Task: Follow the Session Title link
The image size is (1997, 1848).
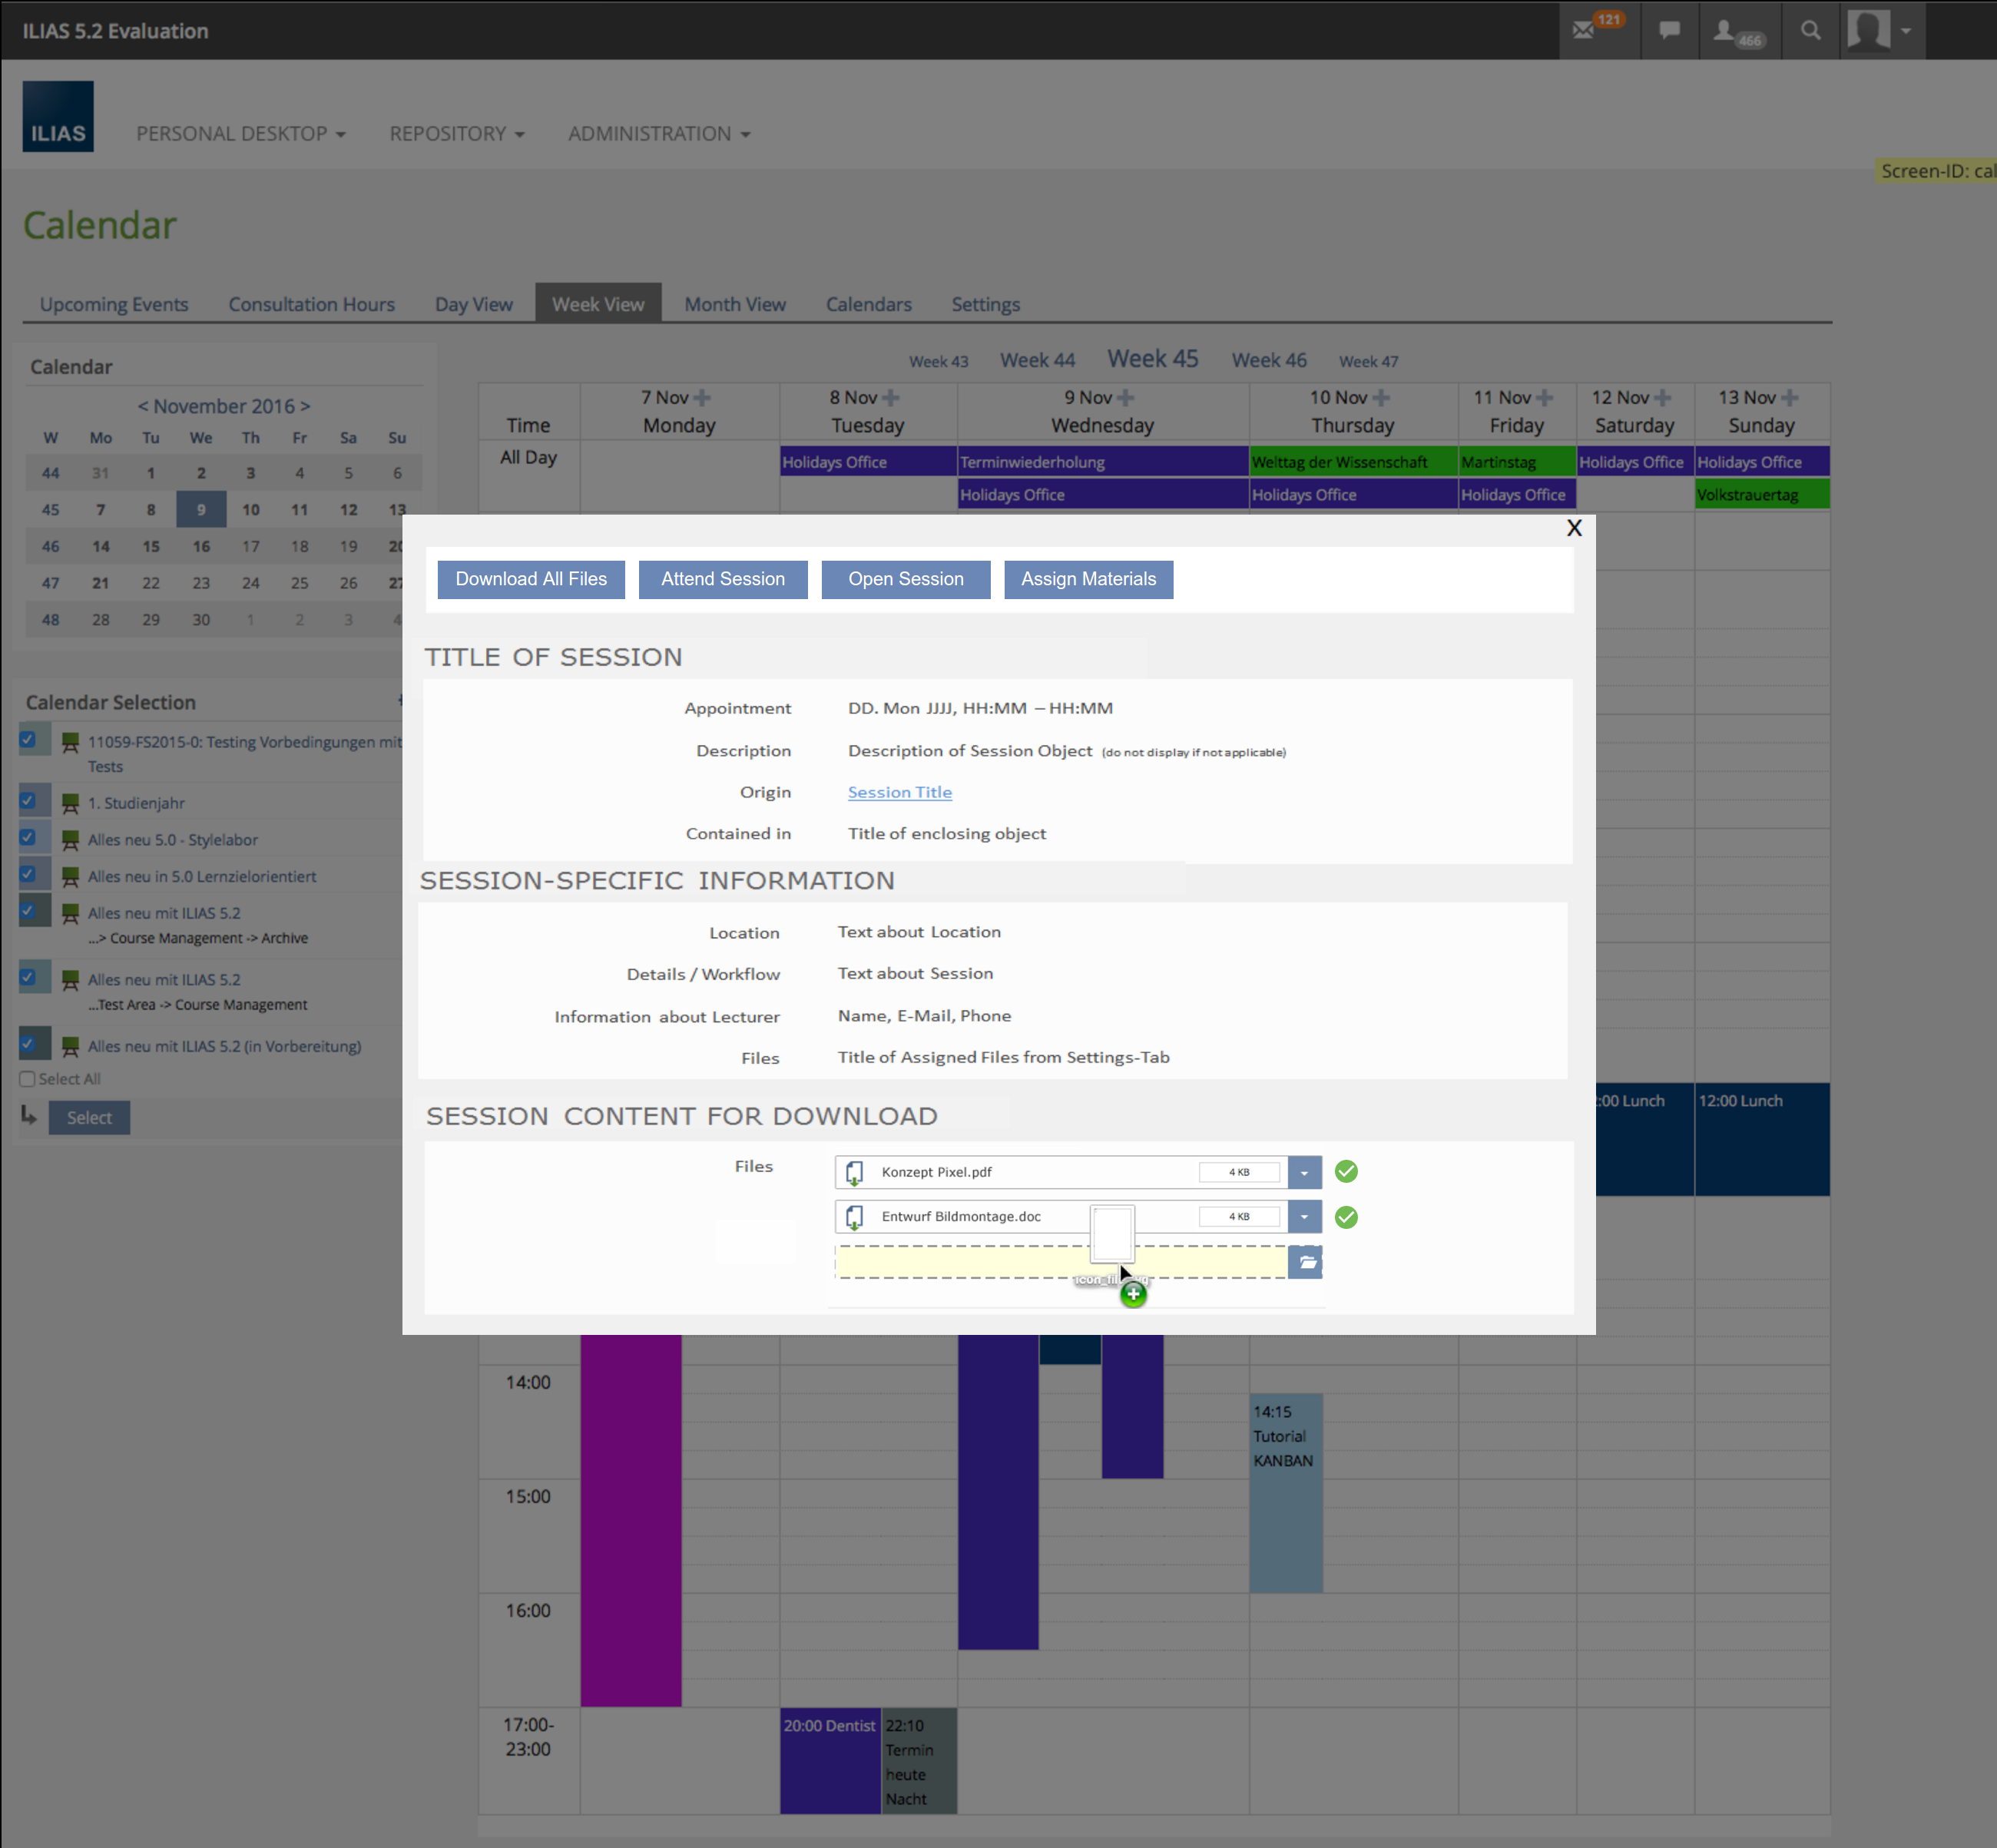Action: (x=899, y=792)
